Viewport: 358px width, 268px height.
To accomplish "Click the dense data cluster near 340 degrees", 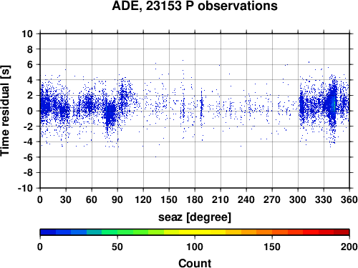I will 332,105.
